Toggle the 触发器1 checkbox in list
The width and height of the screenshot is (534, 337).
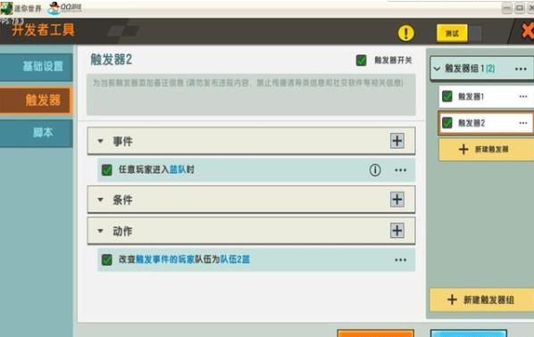click(447, 96)
